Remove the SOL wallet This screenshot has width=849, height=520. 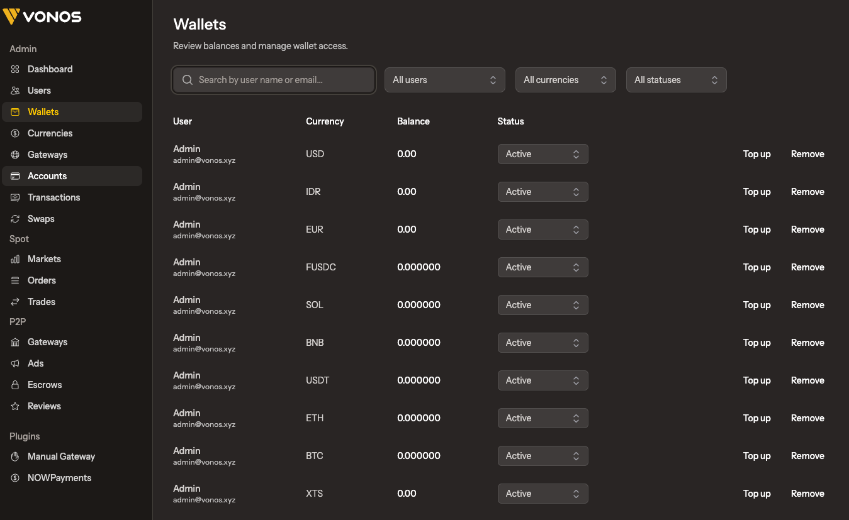tap(807, 305)
